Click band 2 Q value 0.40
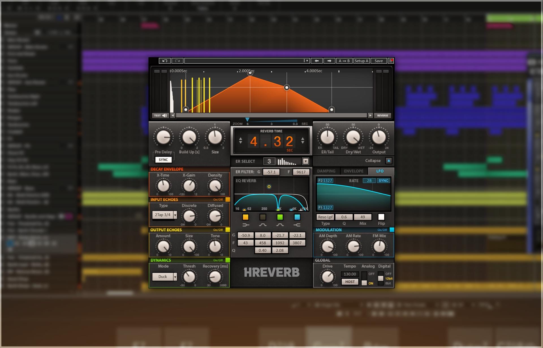Screen dimensions: 543x348 (262, 250)
